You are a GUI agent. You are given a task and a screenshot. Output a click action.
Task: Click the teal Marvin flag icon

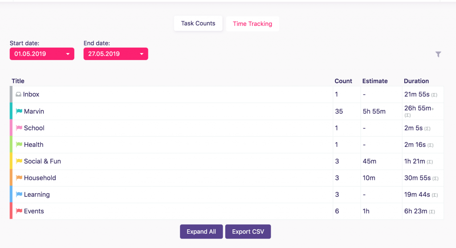pos(19,111)
